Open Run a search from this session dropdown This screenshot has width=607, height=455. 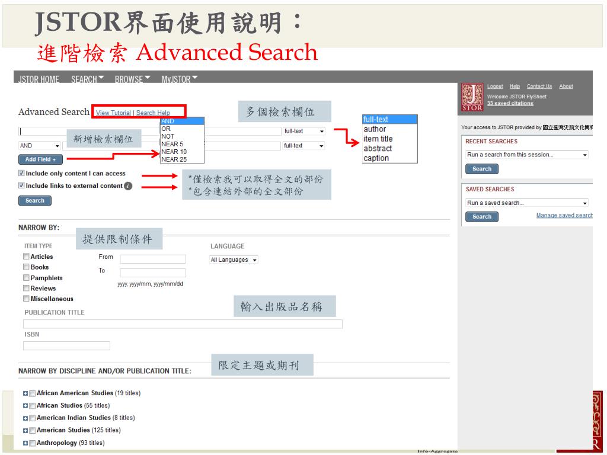[x=527, y=155]
